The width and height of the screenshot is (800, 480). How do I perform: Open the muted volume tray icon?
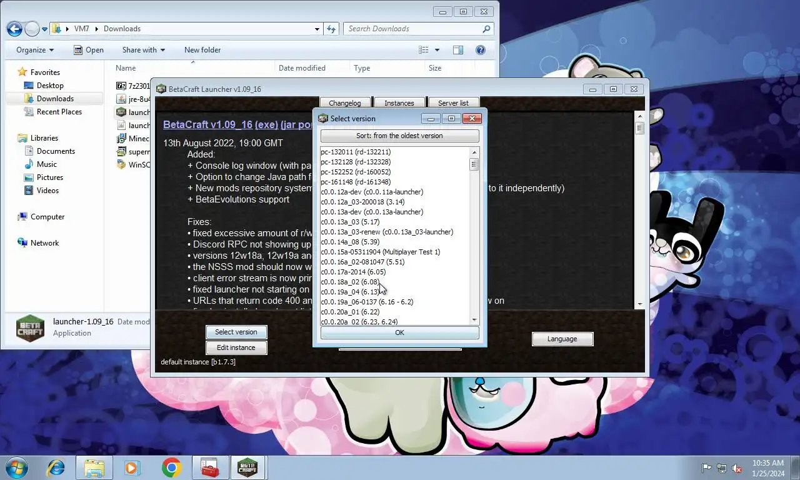pos(737,468)
